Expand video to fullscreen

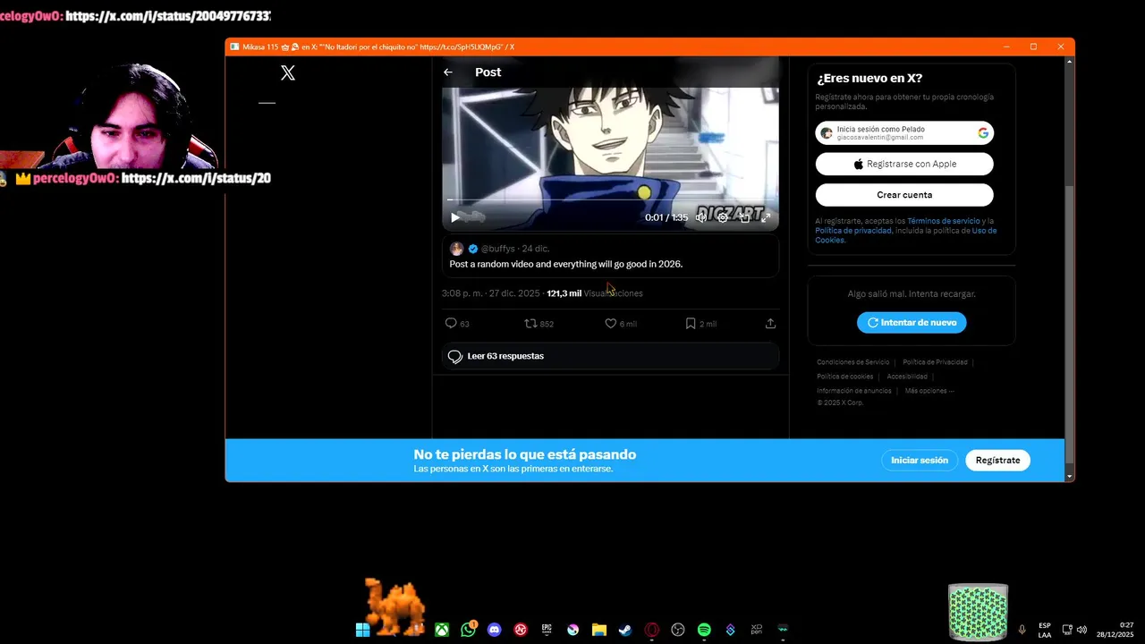click(766, 217)
